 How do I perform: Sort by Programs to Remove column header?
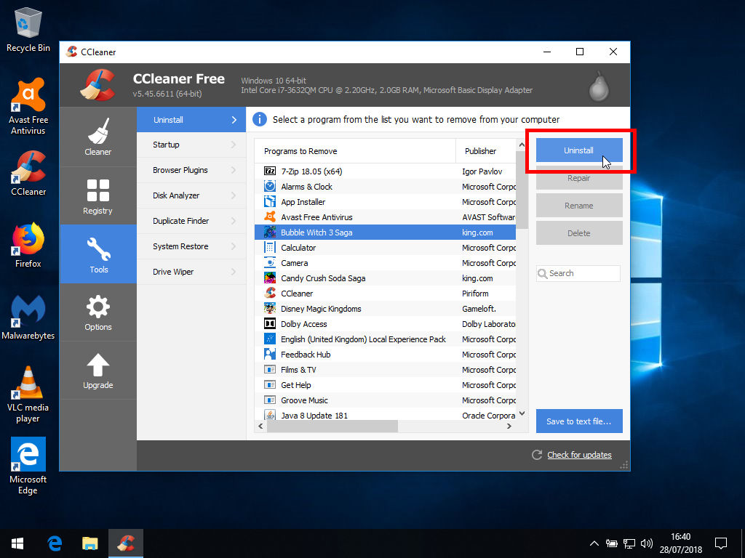tap(355, 151)
